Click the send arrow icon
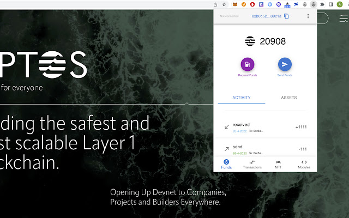Viewport: 349px width, 218px height. (x=227, y=149)
